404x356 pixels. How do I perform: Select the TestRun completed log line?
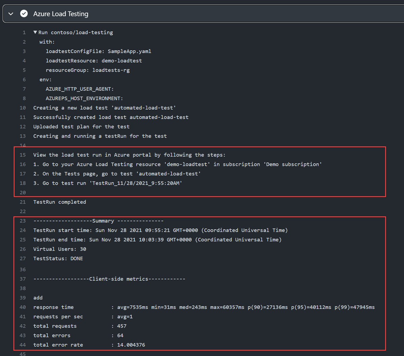(59, 202)
